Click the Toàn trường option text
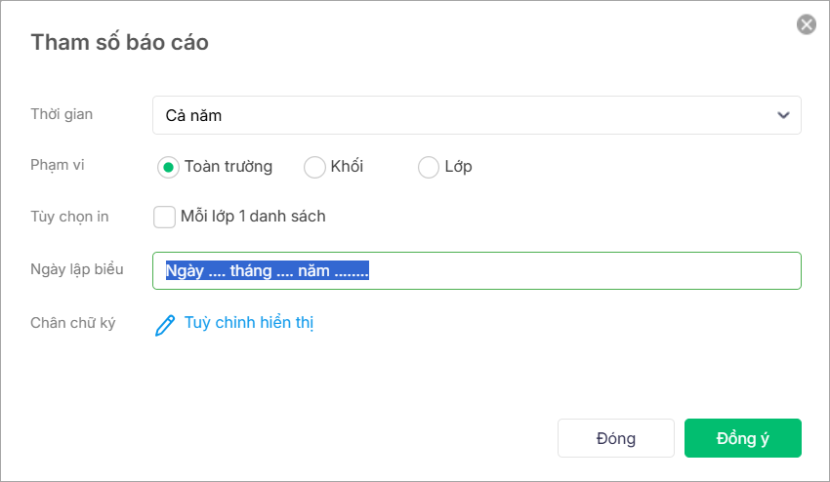 click(228, 167)
